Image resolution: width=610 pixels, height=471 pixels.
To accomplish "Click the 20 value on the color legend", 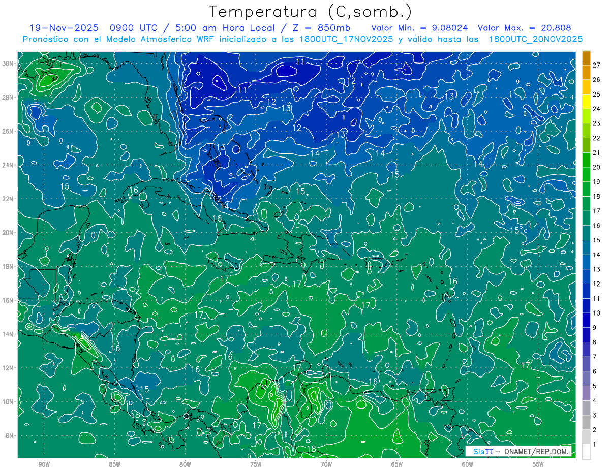I will 597,167.
